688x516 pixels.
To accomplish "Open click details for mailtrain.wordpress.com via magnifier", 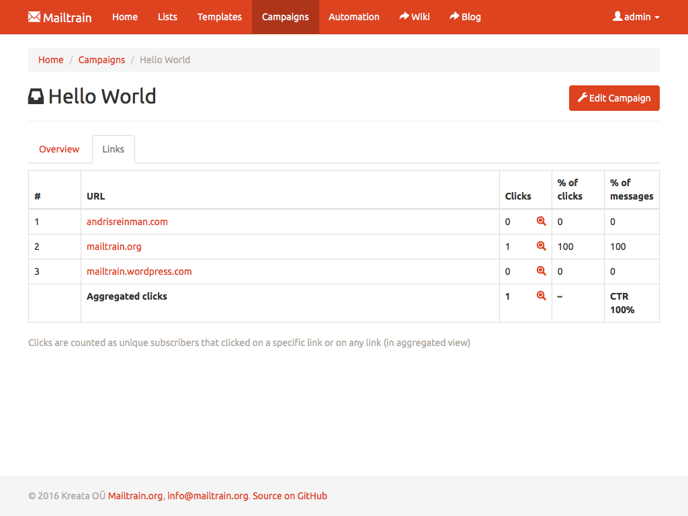I will pos(541,271).
